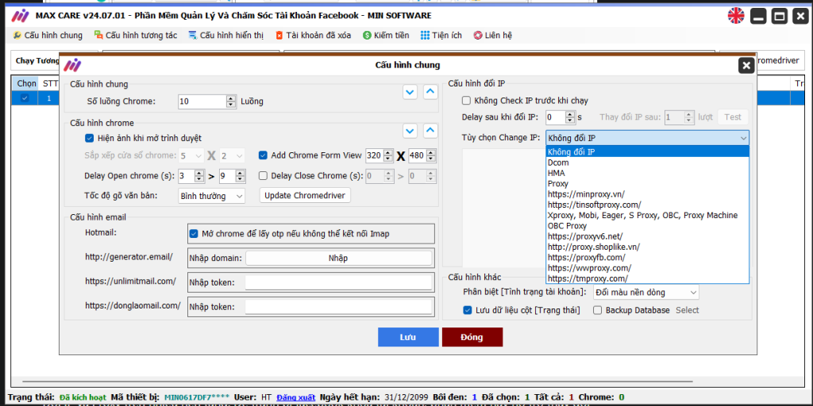Select Xproxy, Mobi, Eager option in list
Screen dimensions: 813x406
point(647,215)
